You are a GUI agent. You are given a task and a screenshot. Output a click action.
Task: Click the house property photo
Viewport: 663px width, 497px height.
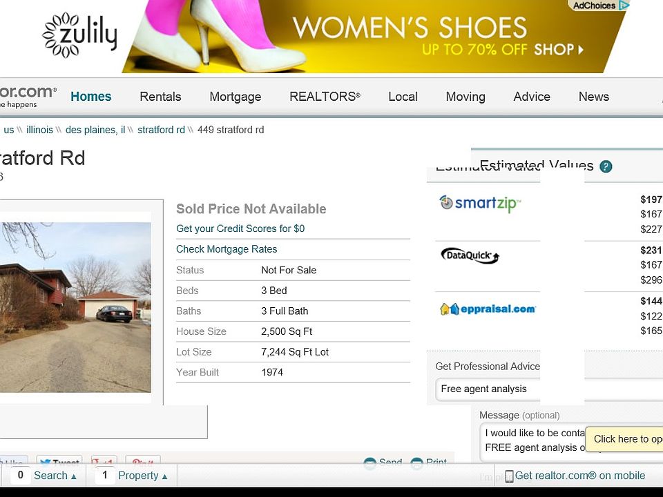click(x=75, y=307)
